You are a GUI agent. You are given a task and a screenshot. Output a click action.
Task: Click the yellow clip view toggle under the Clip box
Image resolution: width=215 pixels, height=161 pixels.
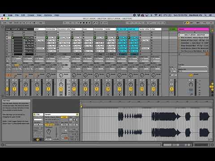tap(38, 140)
